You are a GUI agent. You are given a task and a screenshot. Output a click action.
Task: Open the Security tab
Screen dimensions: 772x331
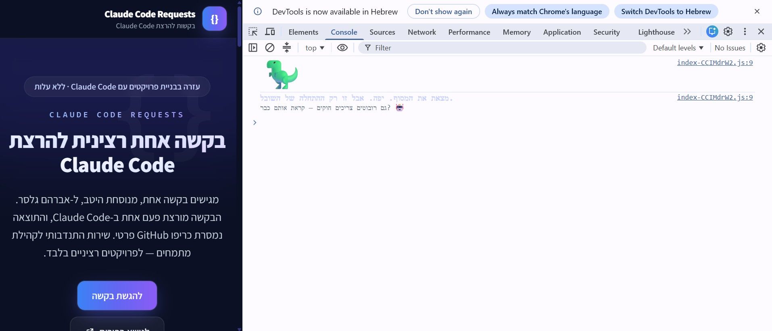coord(607,32)
